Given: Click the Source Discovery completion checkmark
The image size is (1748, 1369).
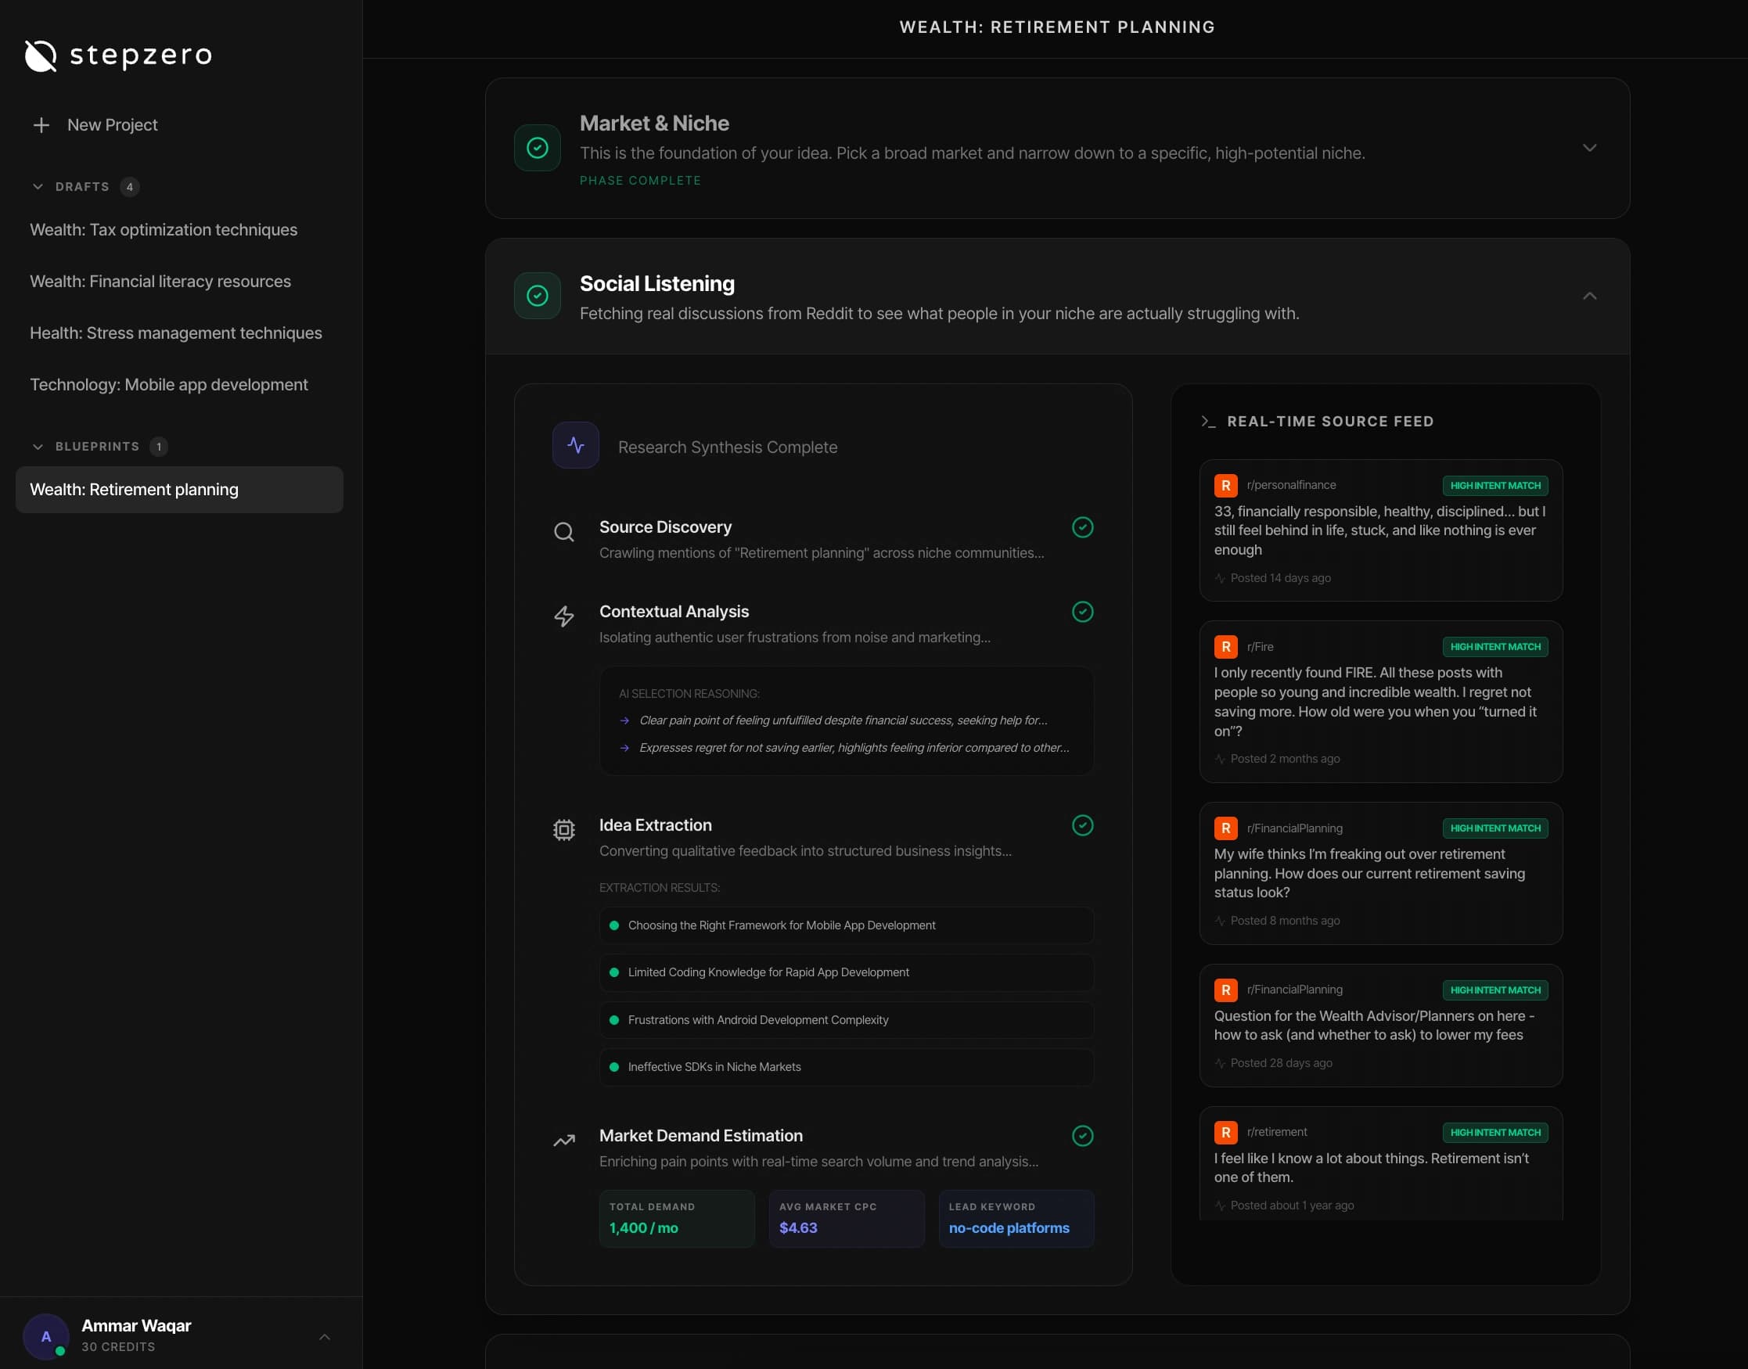Looking at the screenshot, I should point(1082,526).
